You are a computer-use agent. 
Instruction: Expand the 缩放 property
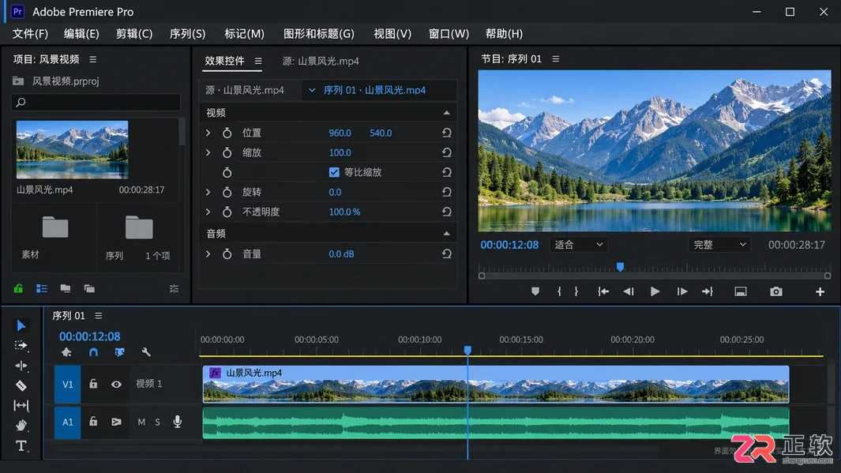tap(208, 153)
